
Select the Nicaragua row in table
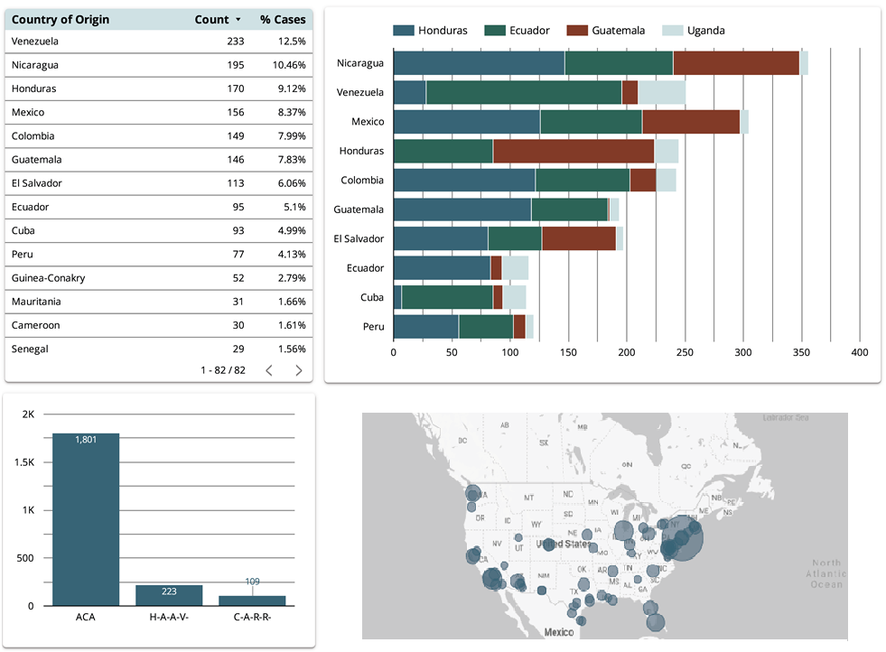tap(158, 65)
